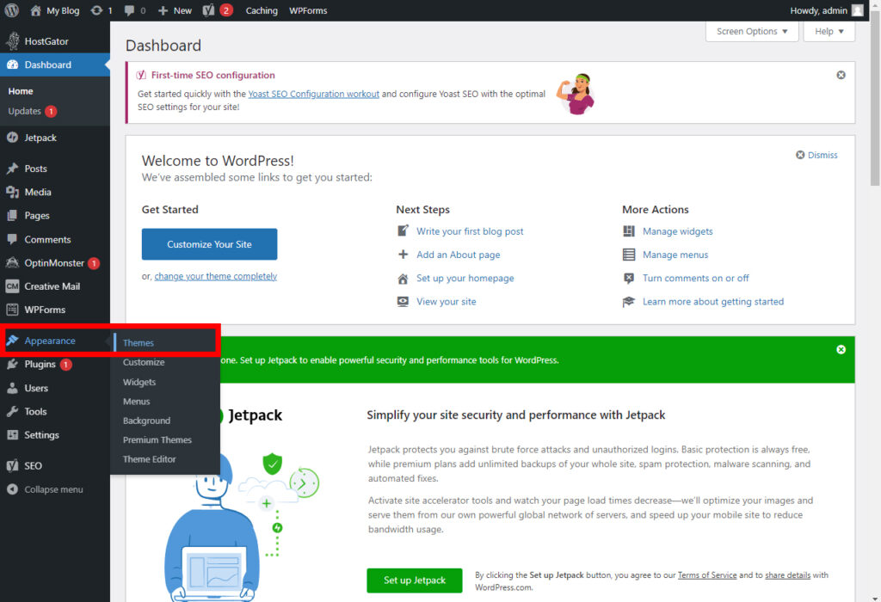Click View your site link

(447, 302)
